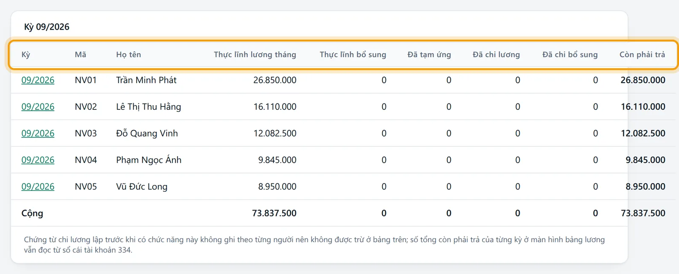Click bold remaining payable 26.850.000 for Trần Minh Phát
This screenshot has width=679, height=274.
tap(643, 80)
